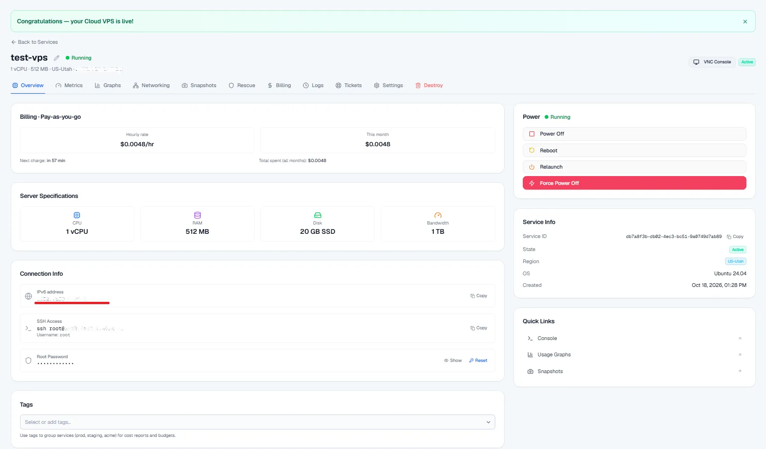Viewport: 766px width, 449px height.
Task: Click the US-Utah region badge
Action: click(x=736, y=261)
